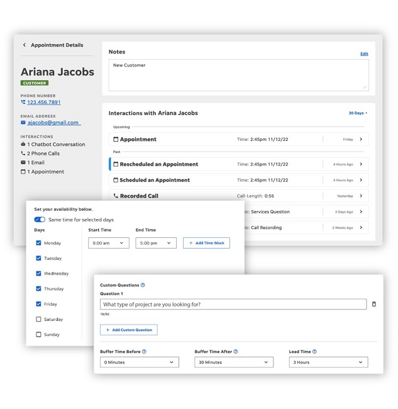Go back using the Appointment Details arrow
The width and height of the screenshot is (398, 409).
click(x=25, y=45)
